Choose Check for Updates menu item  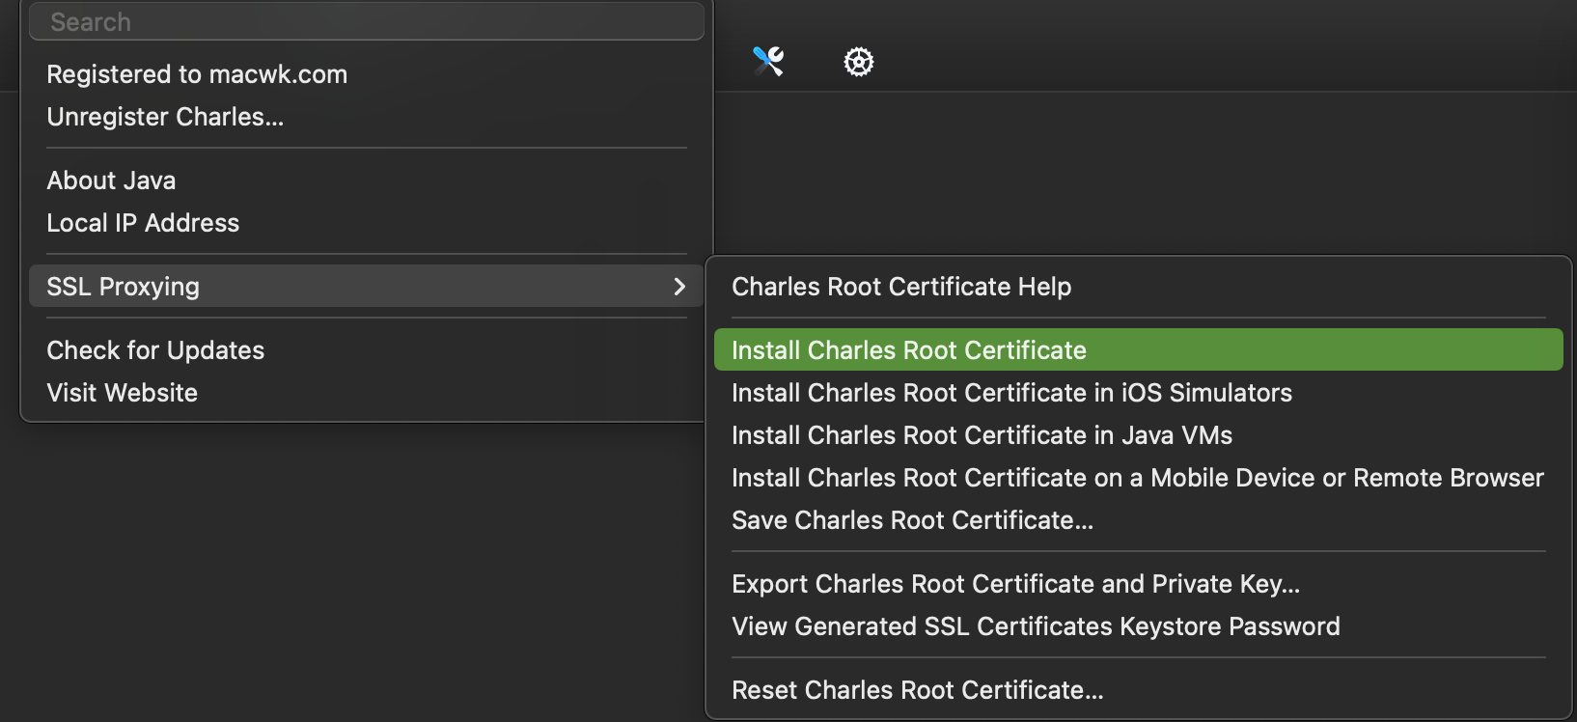click(x=367, y=350)
